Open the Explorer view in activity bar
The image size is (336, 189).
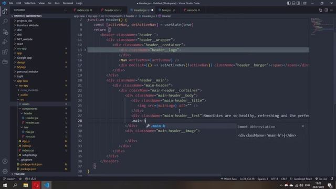point(5,12)
